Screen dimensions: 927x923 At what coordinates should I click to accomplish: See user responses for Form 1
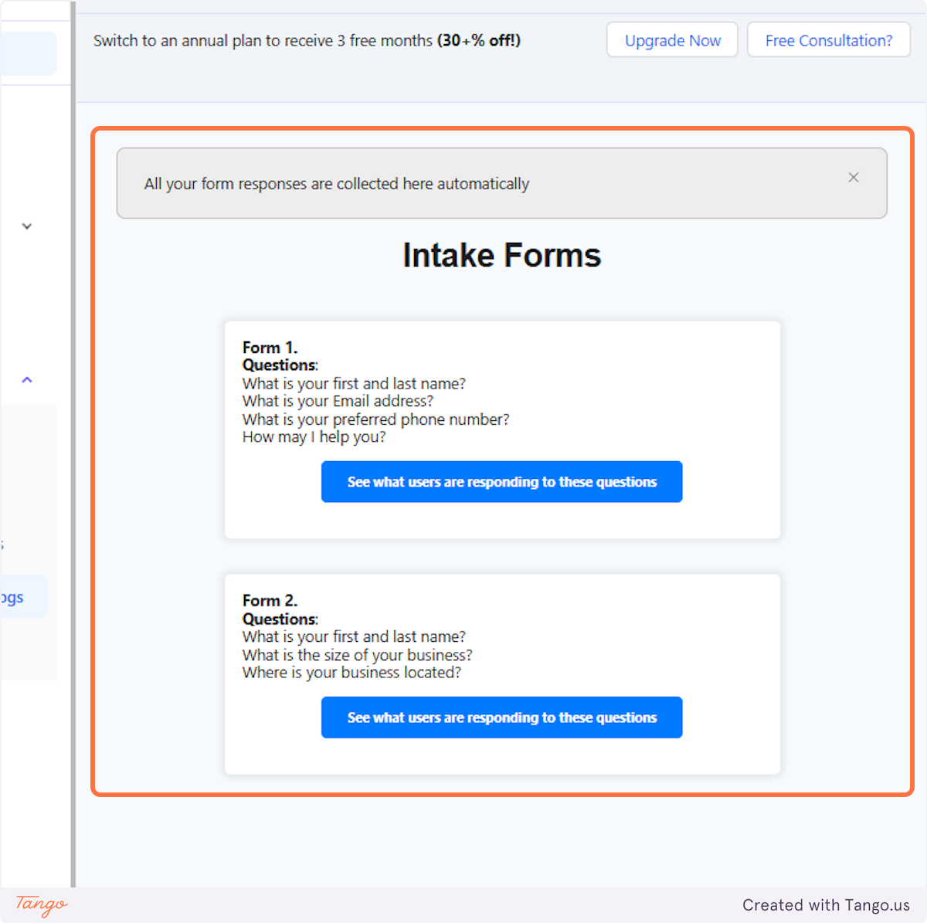coord(501,481)
